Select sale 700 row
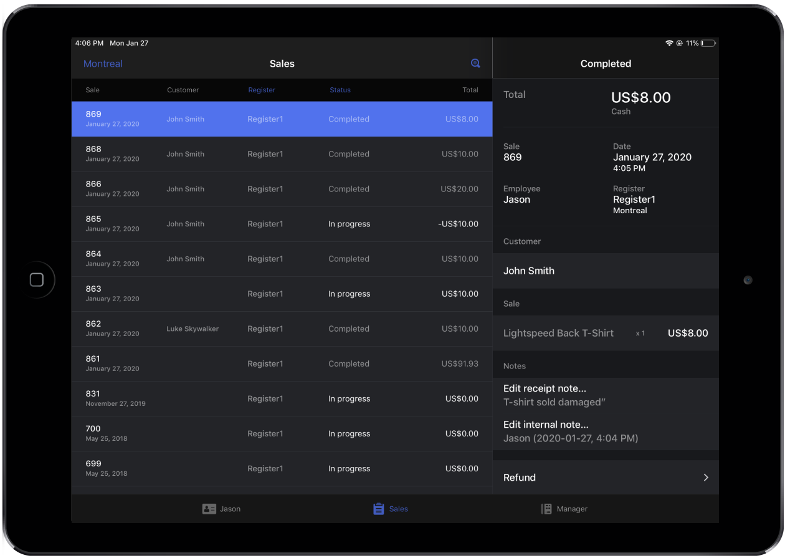The height and width of the screenshot is (558, 785). pos(282,433)
